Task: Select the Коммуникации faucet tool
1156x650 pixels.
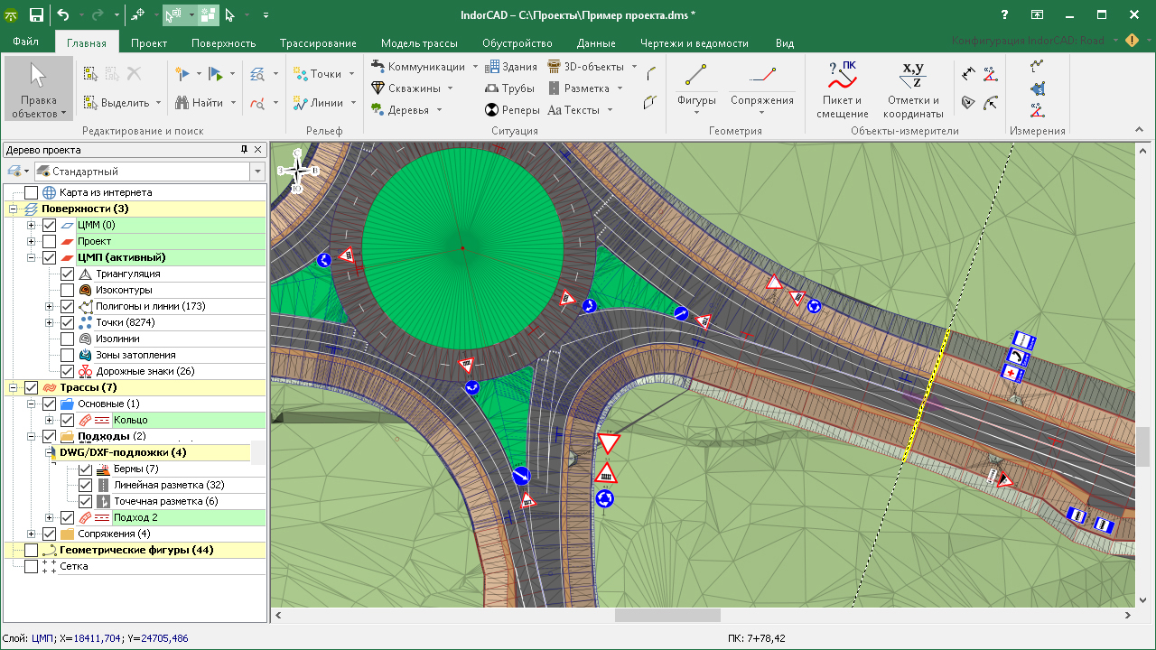Action: click(418, 67)
